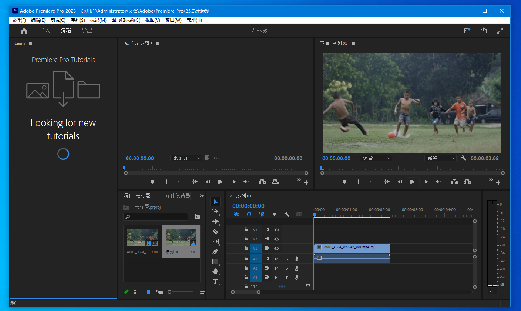Select A001_C064 clip thumbnail in project

142,237
